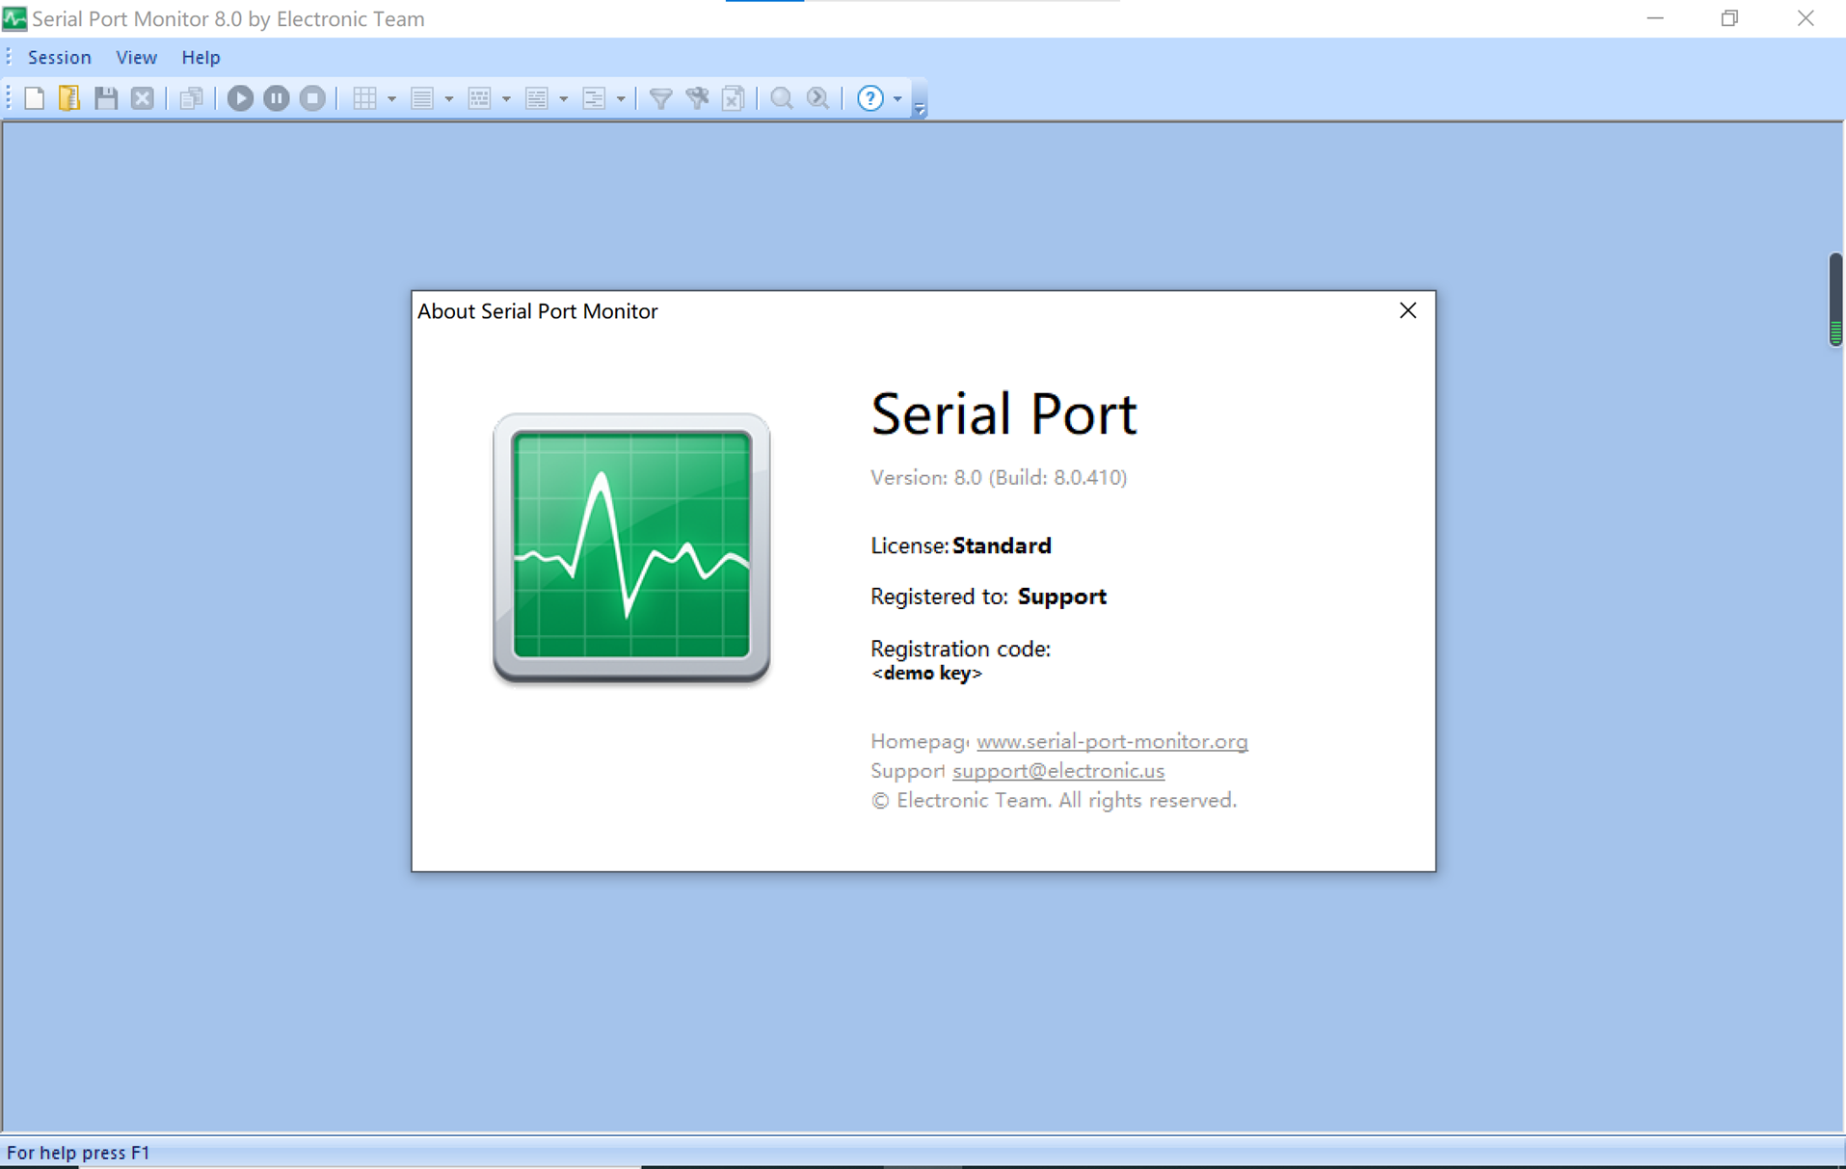This screenshot has height=1169, width=1846.
Task: Click the blue question mark help icon
Action: [870, 98]
